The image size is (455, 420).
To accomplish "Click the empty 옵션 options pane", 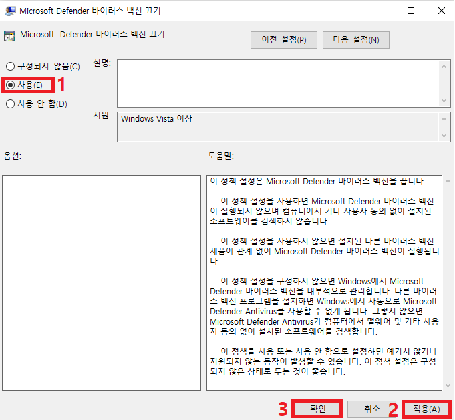I will (102, 282).
